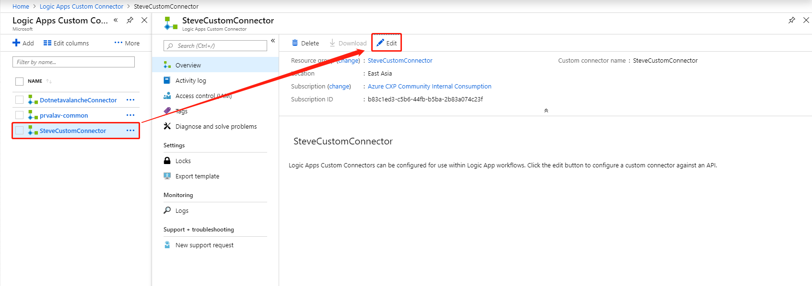Viewport: 812px width, 286px height.
Task: Click the prvalav-common connector icon
Action: [33, 115]
